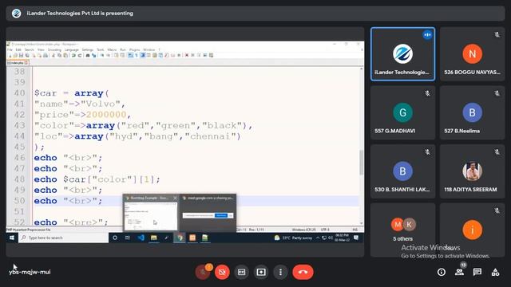This screenshot has width=511, height=287.
Task: Select the 526 BOGGU NAVYAS tile
Action: point(472,54)
